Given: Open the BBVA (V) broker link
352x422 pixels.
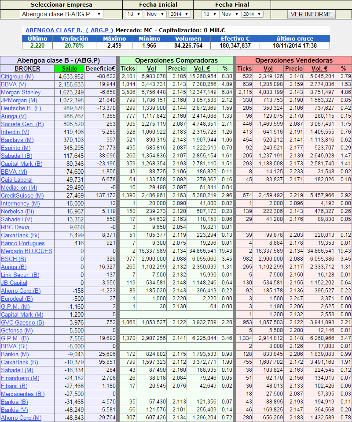Looking at the screenshot, I should (14, 85).
